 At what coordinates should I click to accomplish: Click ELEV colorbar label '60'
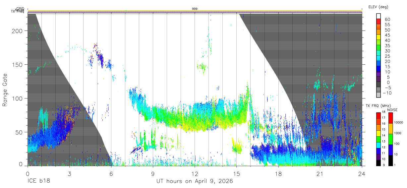(x=387, y=19)
